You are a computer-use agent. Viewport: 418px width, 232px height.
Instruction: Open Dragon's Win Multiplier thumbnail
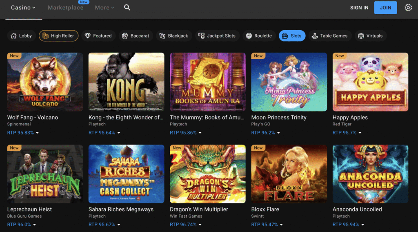click(208, 174)
